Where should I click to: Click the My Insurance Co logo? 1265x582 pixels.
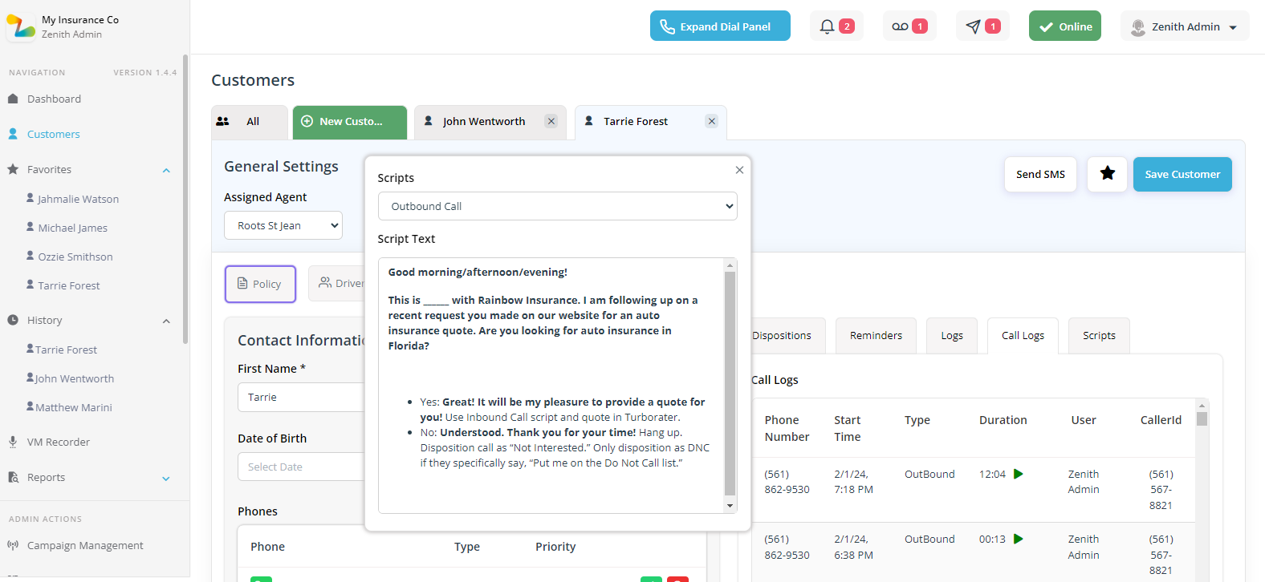coord(20,26)
